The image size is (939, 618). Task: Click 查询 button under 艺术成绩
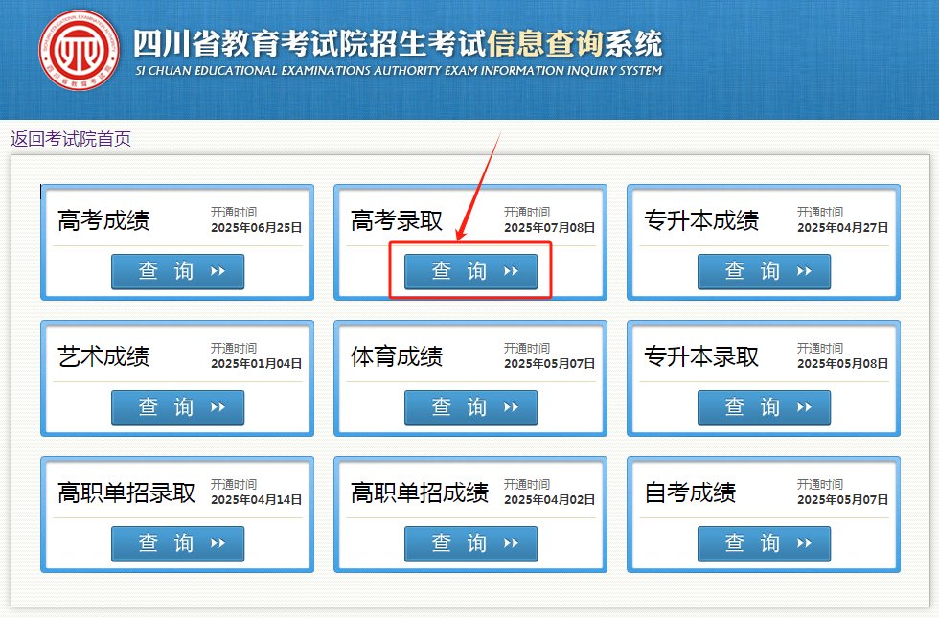(178, 408)
